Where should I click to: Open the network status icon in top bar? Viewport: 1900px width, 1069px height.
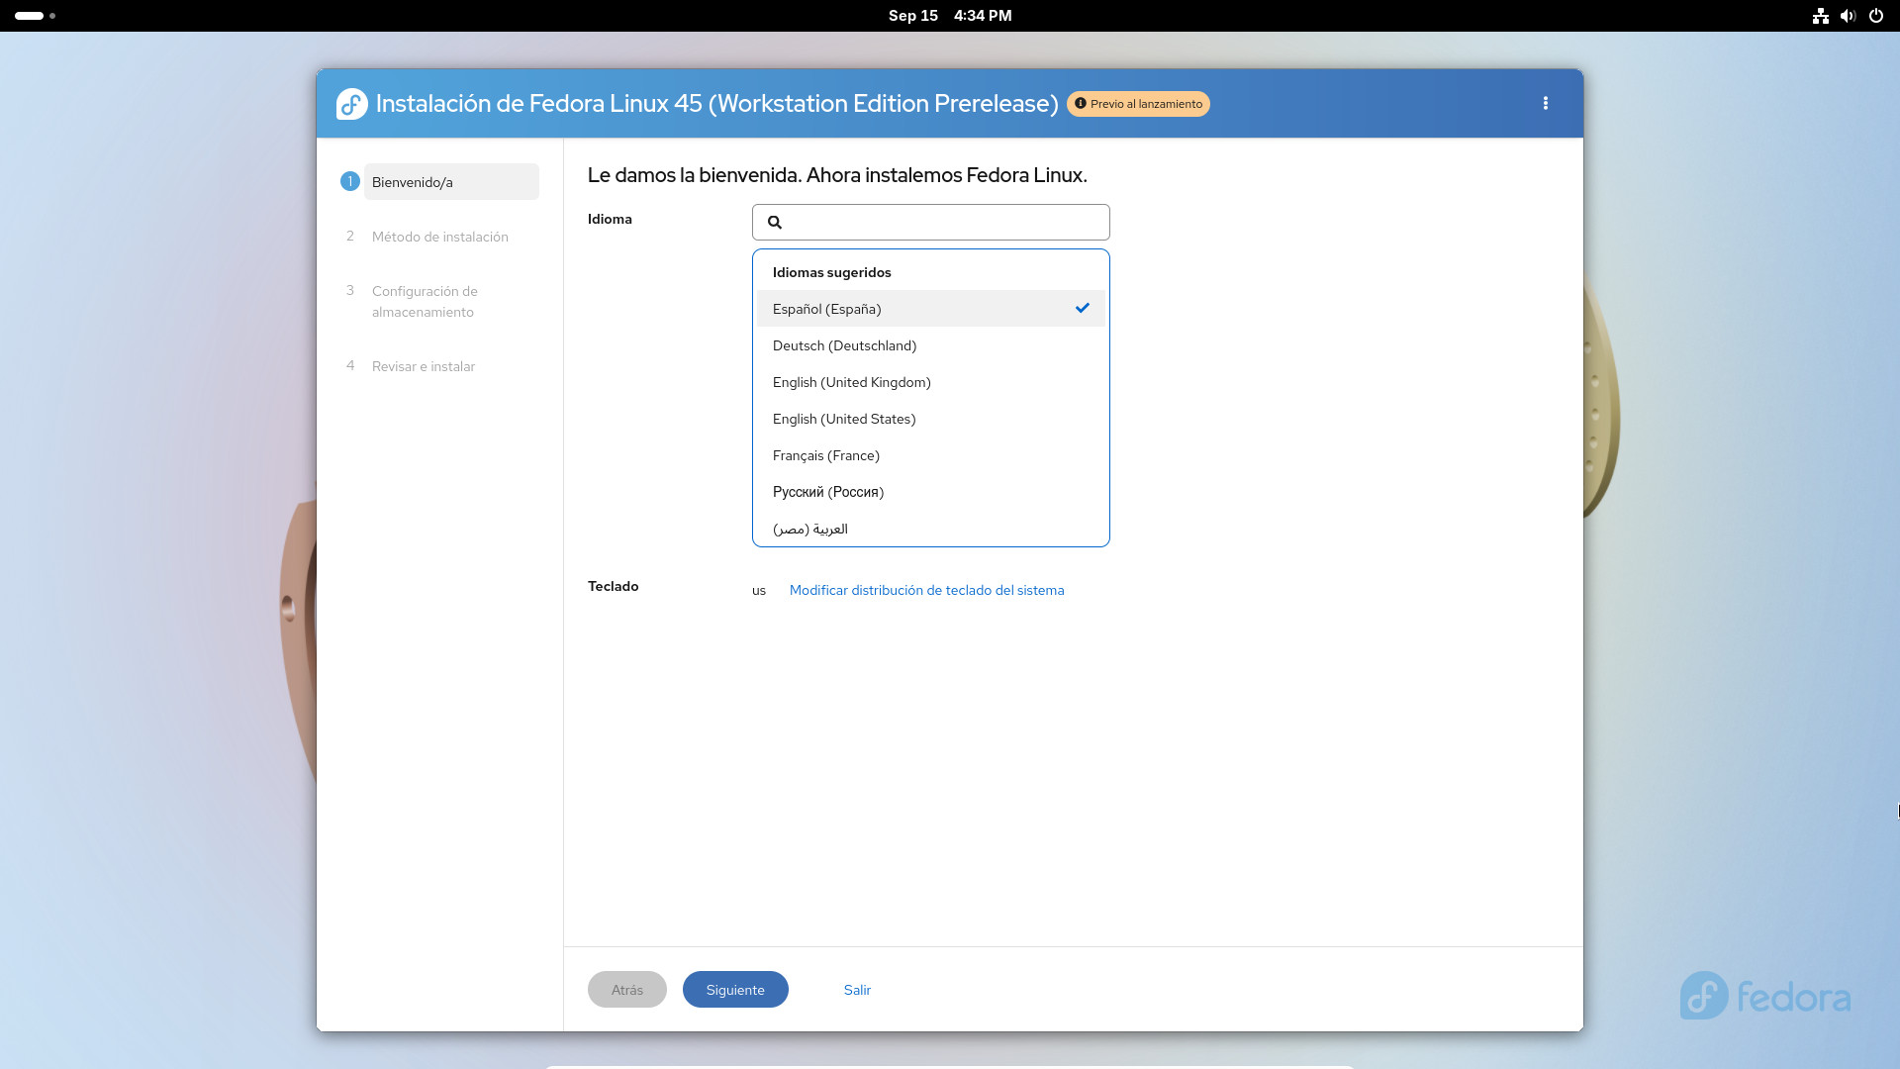[1820, 16]
